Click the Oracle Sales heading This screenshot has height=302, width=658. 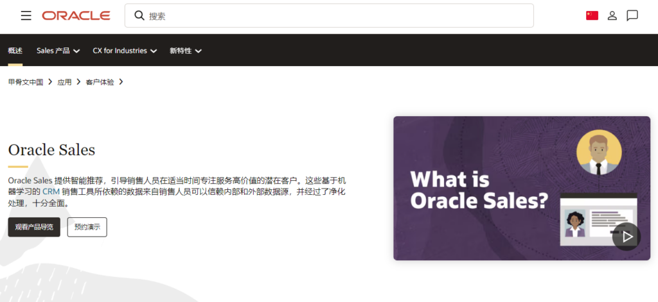pyautogui.click(x=51, y=150)
